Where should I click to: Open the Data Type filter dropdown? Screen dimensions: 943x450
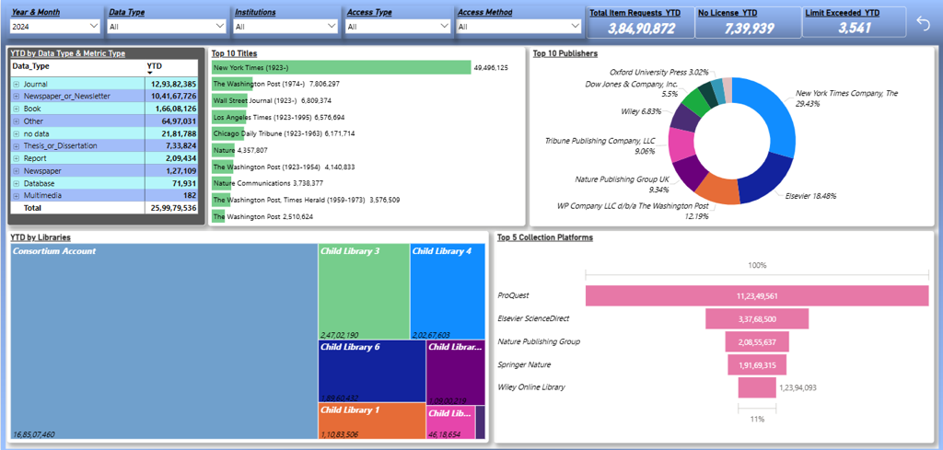[x=167, y=26]
